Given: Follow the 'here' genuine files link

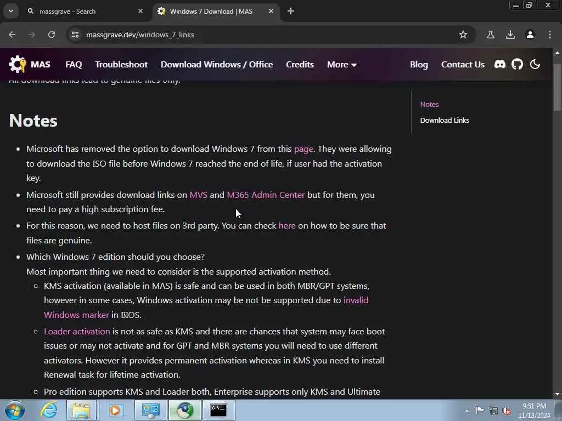Looking at the screenshot, I should (287, 226).
